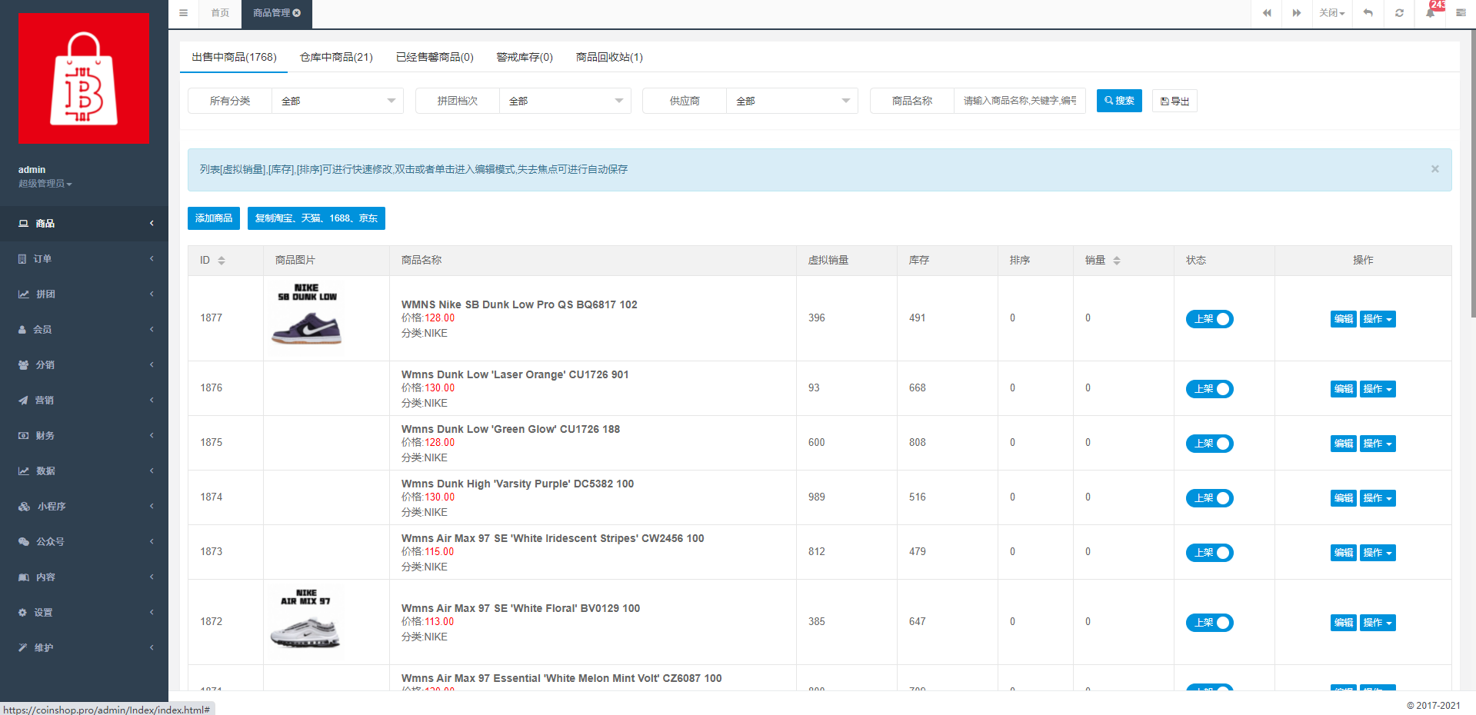Click 编辑 button for product 1876
The height and width of the screenshot is (715, 1476).
(1344, 389)
